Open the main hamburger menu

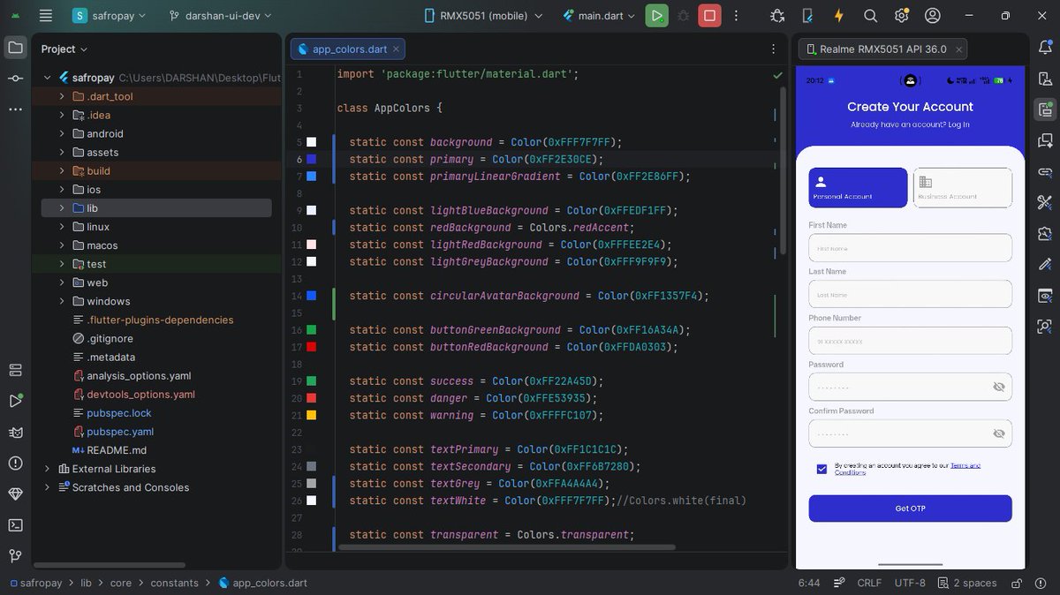pos(46,15)
